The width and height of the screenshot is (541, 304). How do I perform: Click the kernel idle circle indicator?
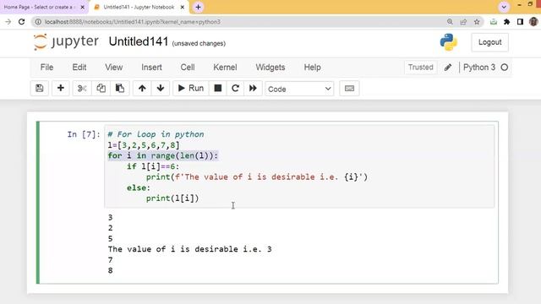(x=505, y=68)
